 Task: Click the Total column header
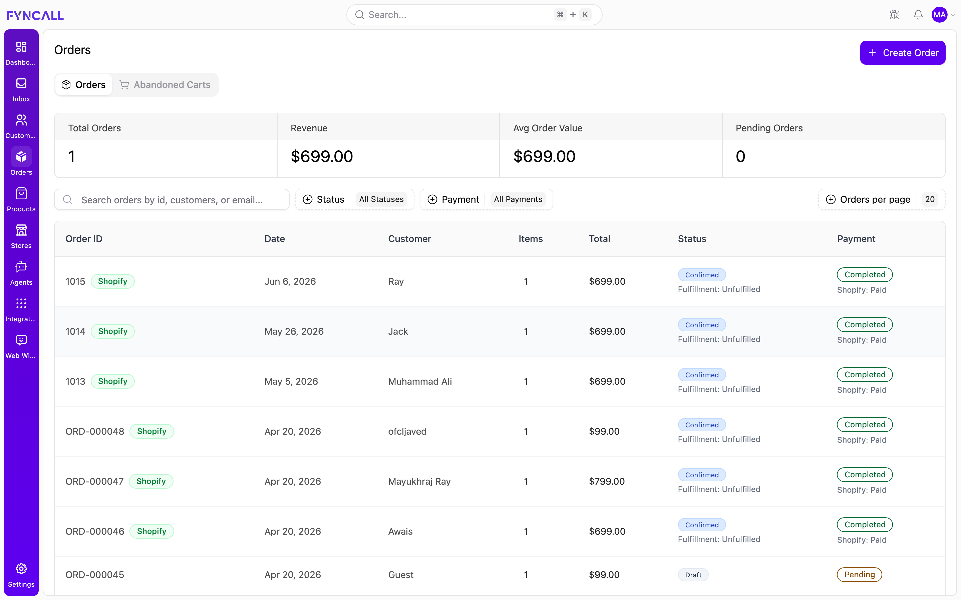pyautogui.click(x=599, y=238)
